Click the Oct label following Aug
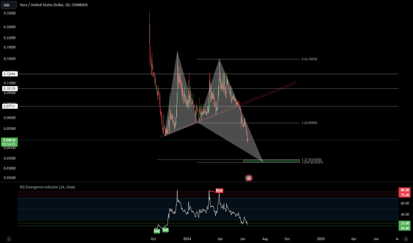The image size is (413, 243). click(287, 239)
